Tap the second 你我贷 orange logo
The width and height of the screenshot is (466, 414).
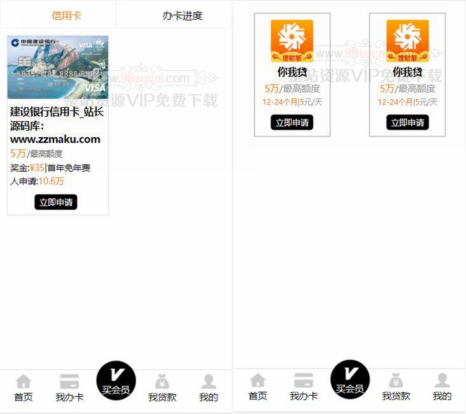[407, 41]
